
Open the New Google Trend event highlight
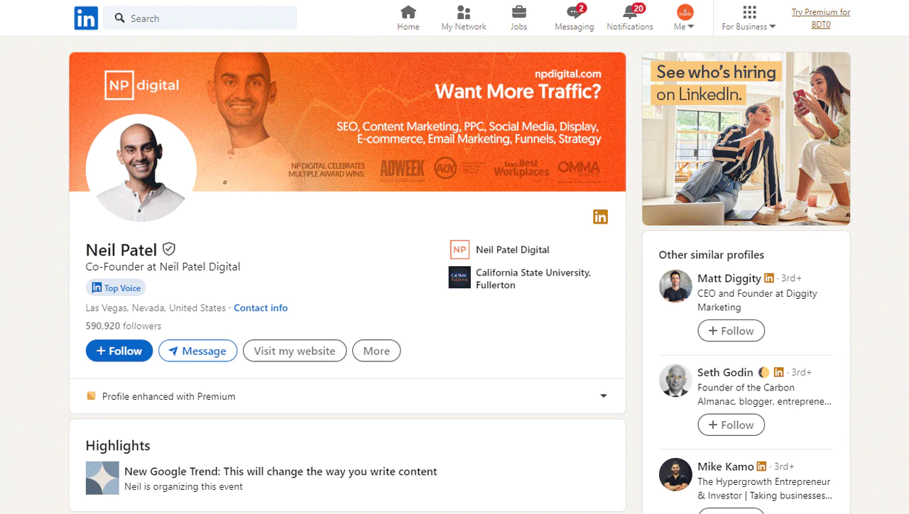click(281, 471)
